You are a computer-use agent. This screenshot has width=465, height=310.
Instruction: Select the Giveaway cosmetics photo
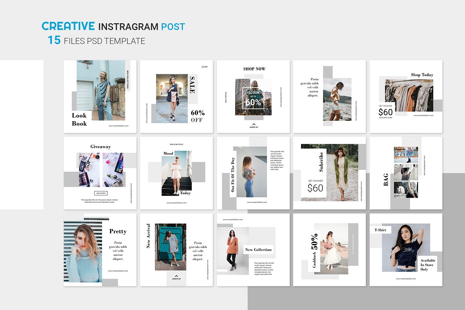click(x=101, y=169)
